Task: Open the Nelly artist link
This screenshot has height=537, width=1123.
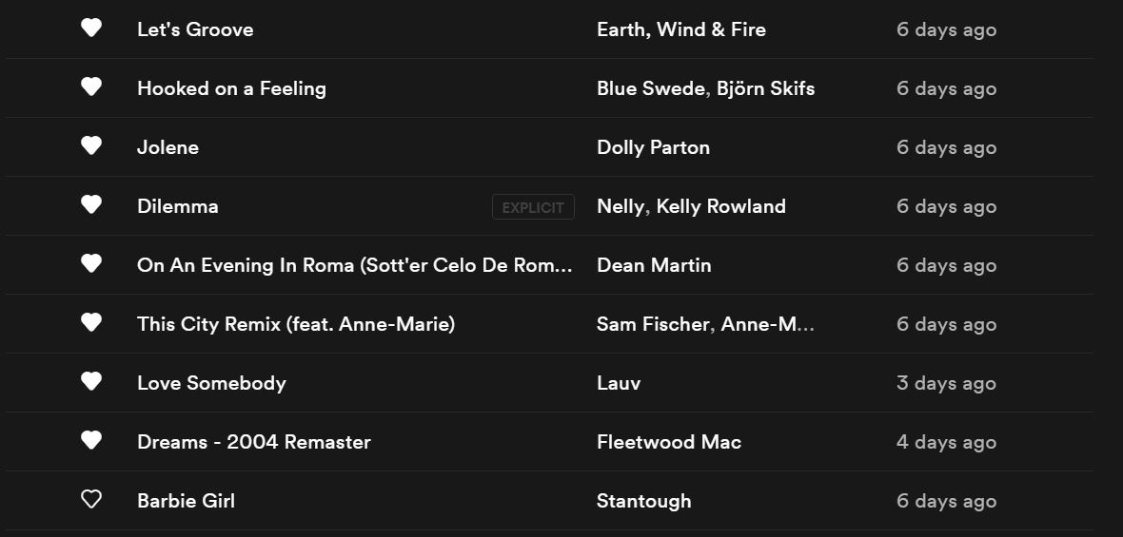Action: coord(620,206)
